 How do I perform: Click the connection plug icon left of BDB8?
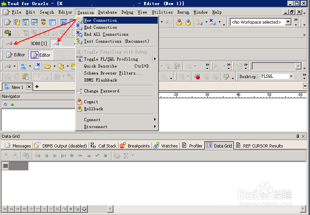pos(9,43)
